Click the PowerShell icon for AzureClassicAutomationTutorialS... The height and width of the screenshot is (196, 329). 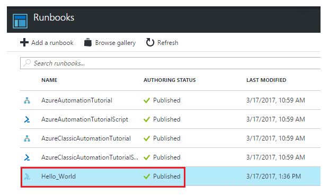27,157
